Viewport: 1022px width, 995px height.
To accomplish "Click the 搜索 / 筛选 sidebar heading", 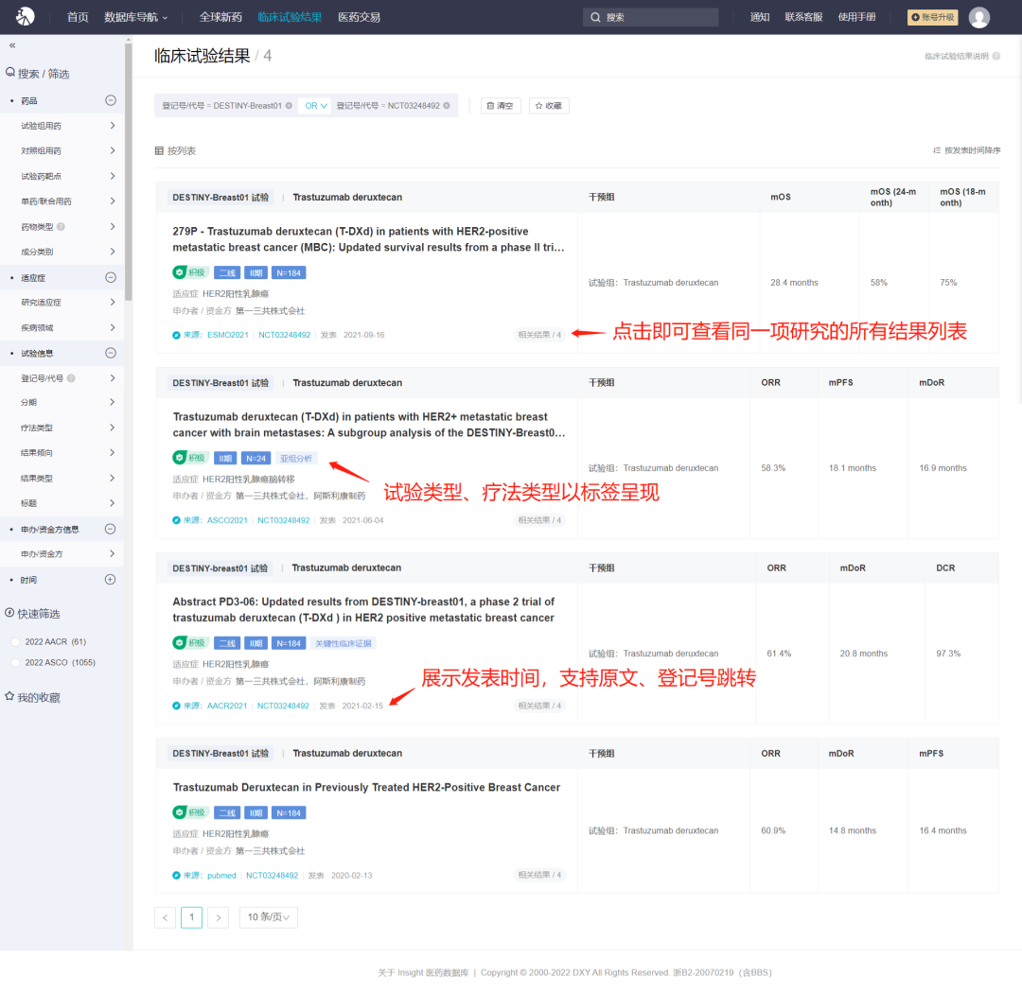I will coord(37,73).
